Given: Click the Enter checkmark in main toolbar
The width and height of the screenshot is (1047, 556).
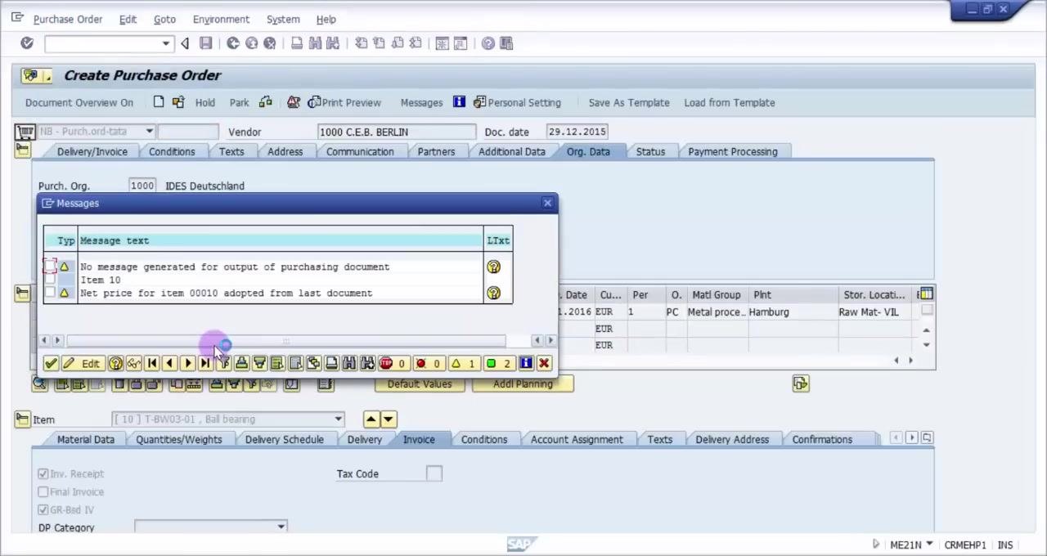Looking at the screenshot, I should tap(27, 43).
